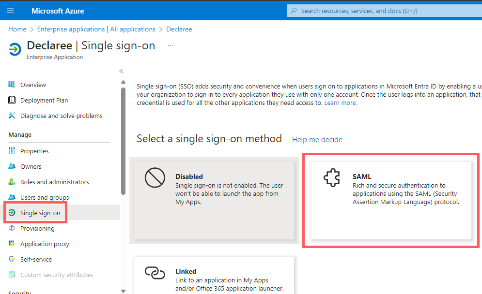Click the Application proxy icon
Screen dimensions: 482x294
11,244
